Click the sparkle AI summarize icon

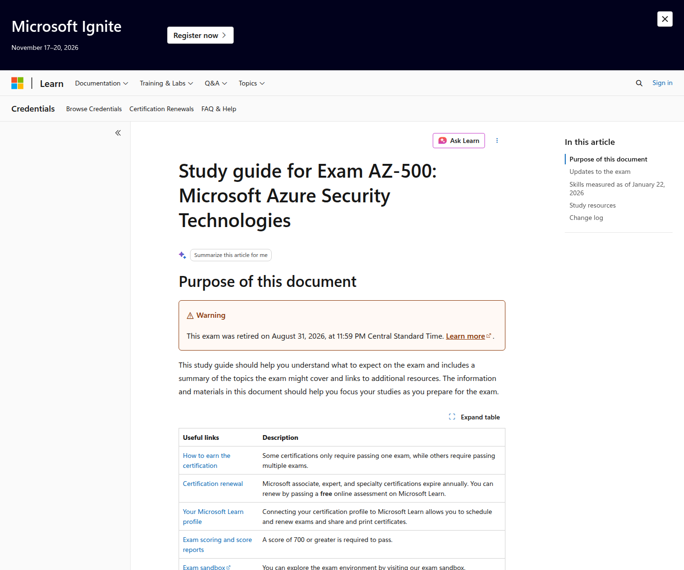coord(182,255)
